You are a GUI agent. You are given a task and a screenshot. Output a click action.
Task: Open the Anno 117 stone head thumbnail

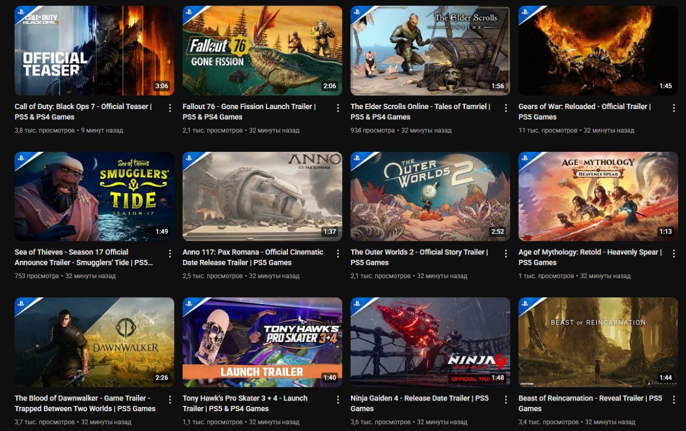262,196
